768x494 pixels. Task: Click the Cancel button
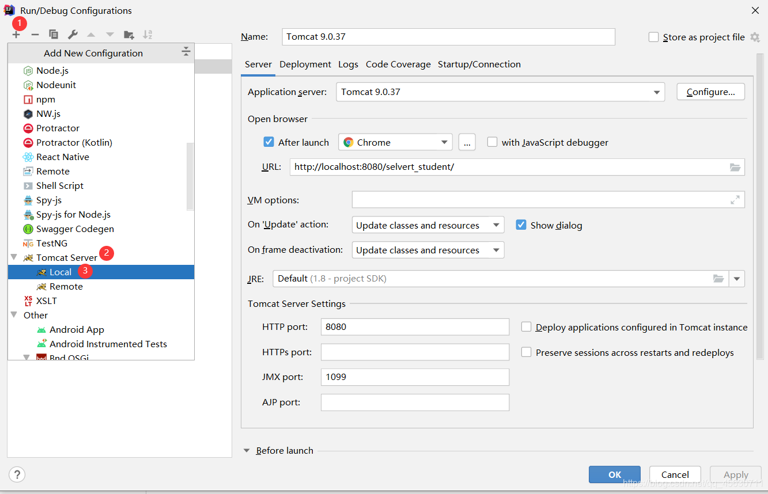click(x=675, y=474)
